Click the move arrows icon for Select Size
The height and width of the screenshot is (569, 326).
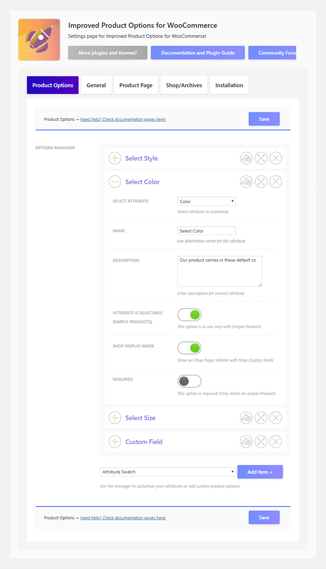[261, 417]
